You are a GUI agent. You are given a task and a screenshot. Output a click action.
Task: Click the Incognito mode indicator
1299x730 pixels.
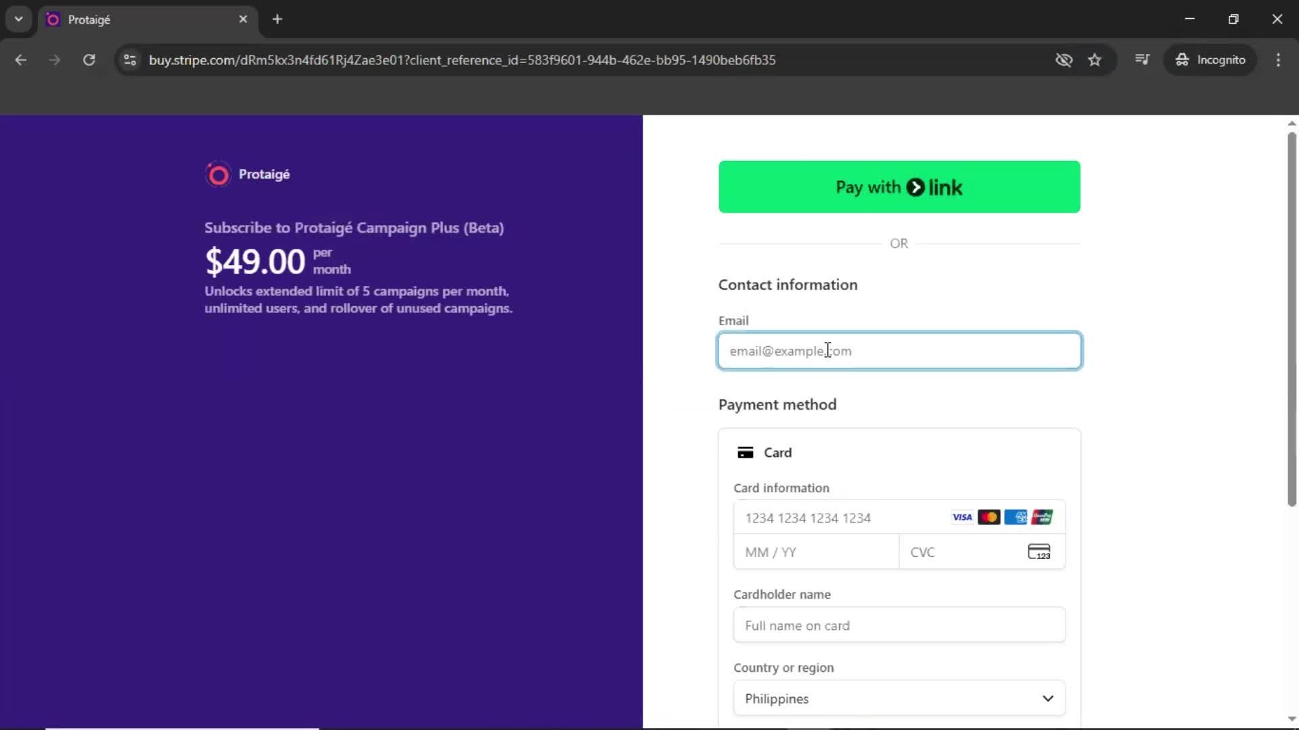coord(1211,59)
